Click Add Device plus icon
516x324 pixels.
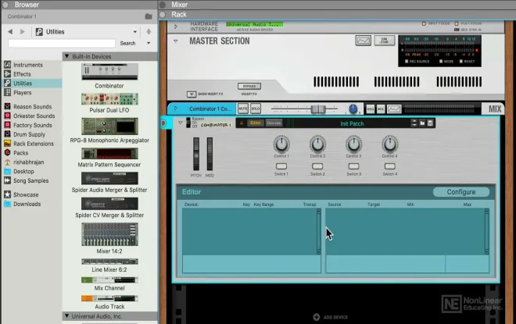[x=317, y=317]
